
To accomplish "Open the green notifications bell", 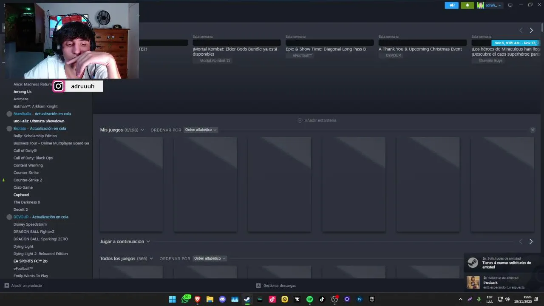I will tap(467, 5).
